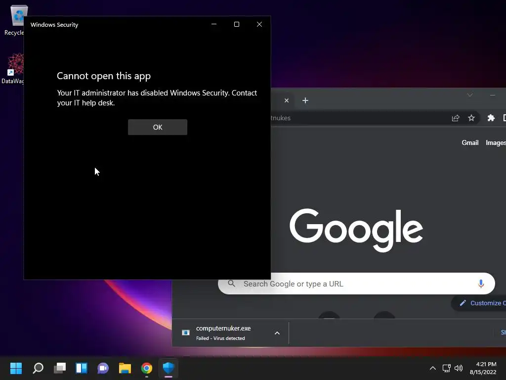This screenshot has height=380, width=506.
Task: Launch Chat (Teams) from taskbar
Action: click(103, 368)
